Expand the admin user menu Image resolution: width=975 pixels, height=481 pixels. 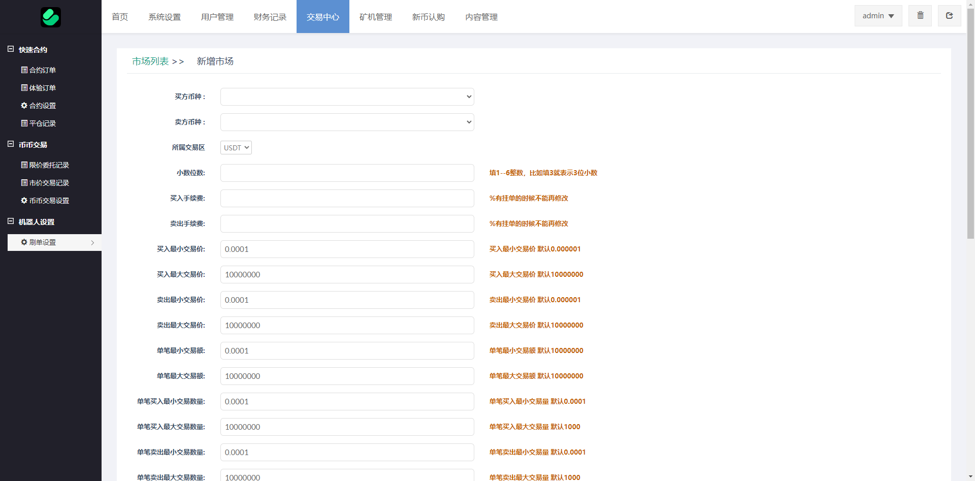click(x=878, y=16)
